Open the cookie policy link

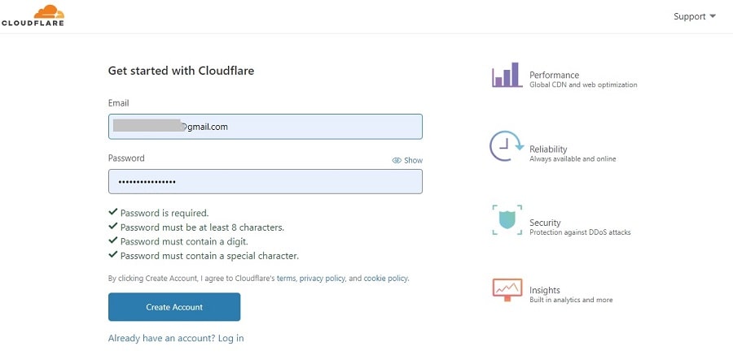[386, 279]
